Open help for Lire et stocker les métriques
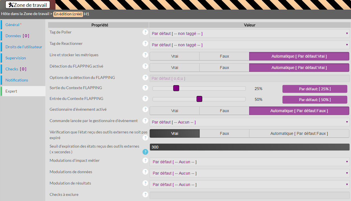Viewport: 351px width, 201px height. click(145, 55)
